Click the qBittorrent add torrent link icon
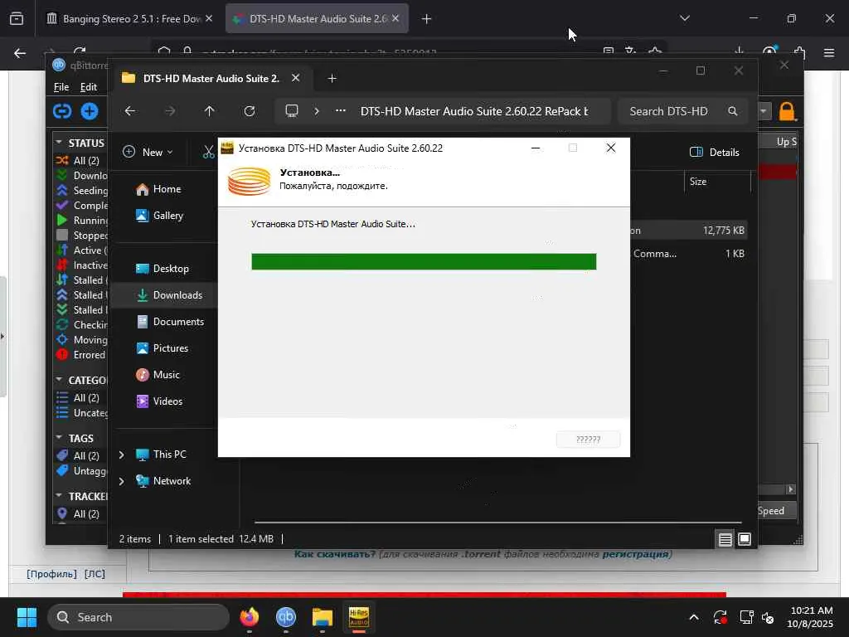Screen dimensions: 849x637 click(x=62, y=111)
